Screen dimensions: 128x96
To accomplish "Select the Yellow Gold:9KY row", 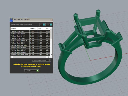I will [x=30, y=31].
